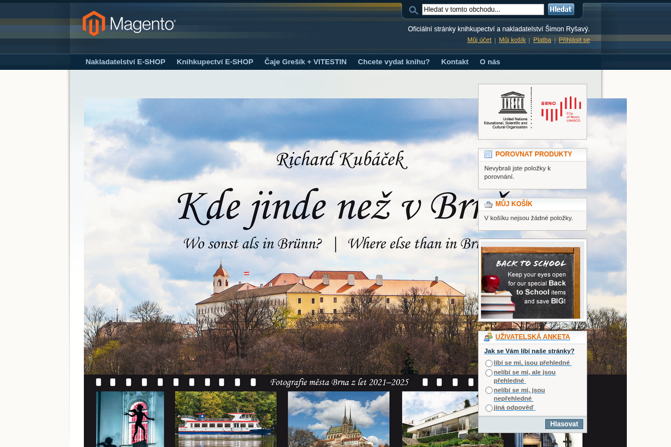Image resolution: width=671 pixels, height=447 pixels.
Task: Open the O nás page
Action: pyautogui.click(x=490, y=61)
